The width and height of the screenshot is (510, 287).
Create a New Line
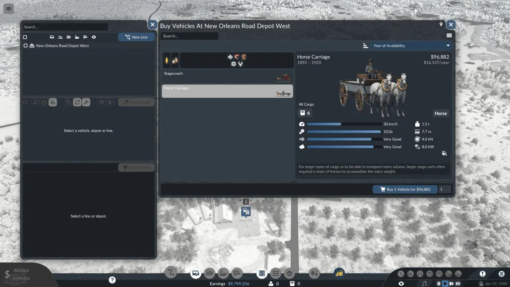(136, 37)
